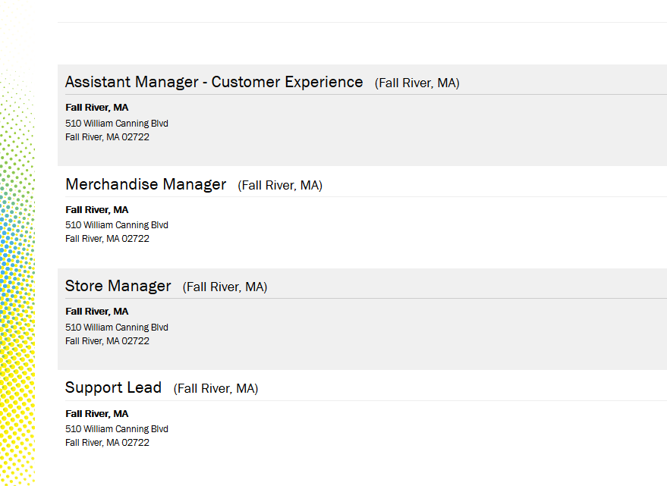The width and height of the screenshot is (667, 486).
Task: Click the 02722 zip line under Assistant Manager
Action: (107, 137)
